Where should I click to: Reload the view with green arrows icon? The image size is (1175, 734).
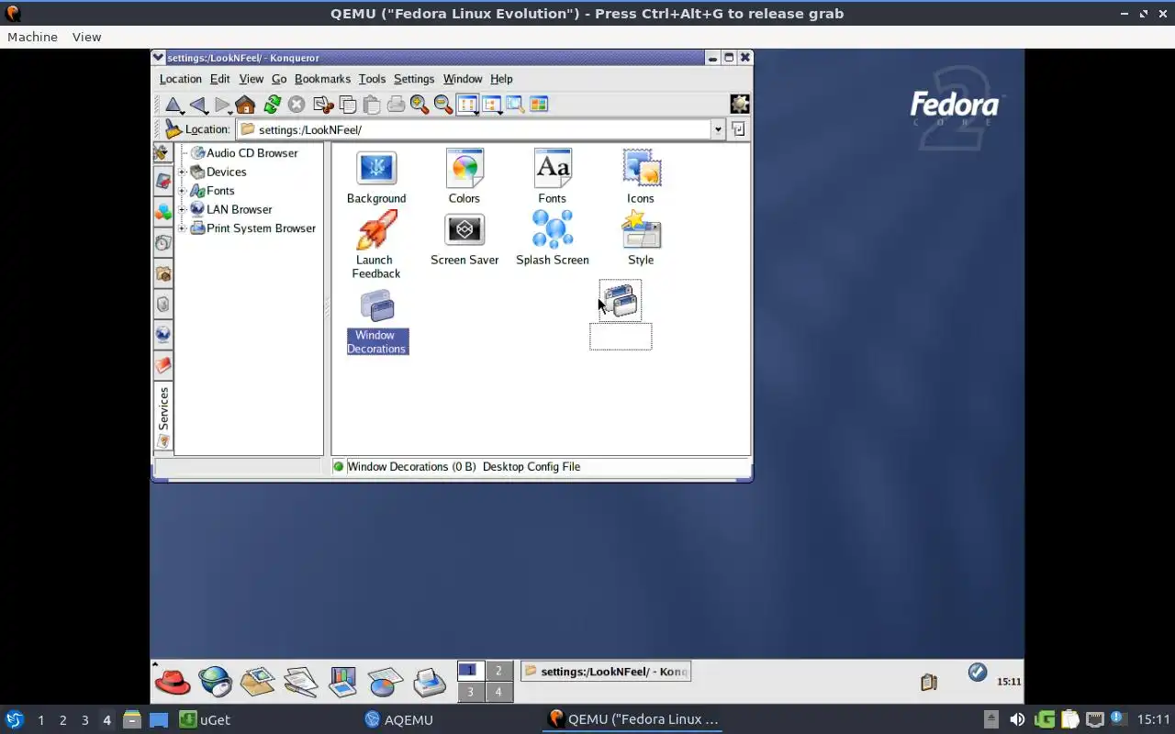click(x=273, y=105)
